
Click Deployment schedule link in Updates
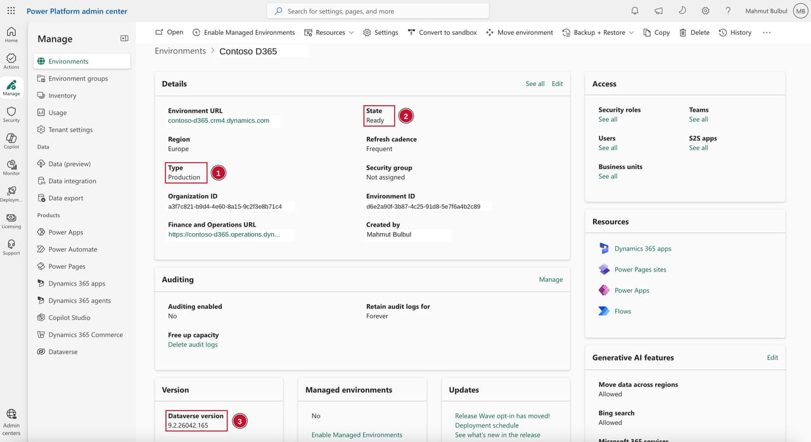coord(487,426)
